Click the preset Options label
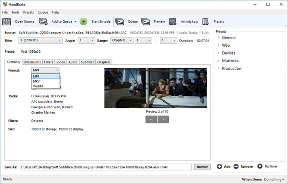 (x=271, y=166)
